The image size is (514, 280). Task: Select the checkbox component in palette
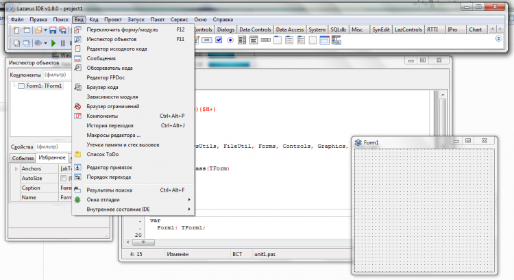click(219, 40)
